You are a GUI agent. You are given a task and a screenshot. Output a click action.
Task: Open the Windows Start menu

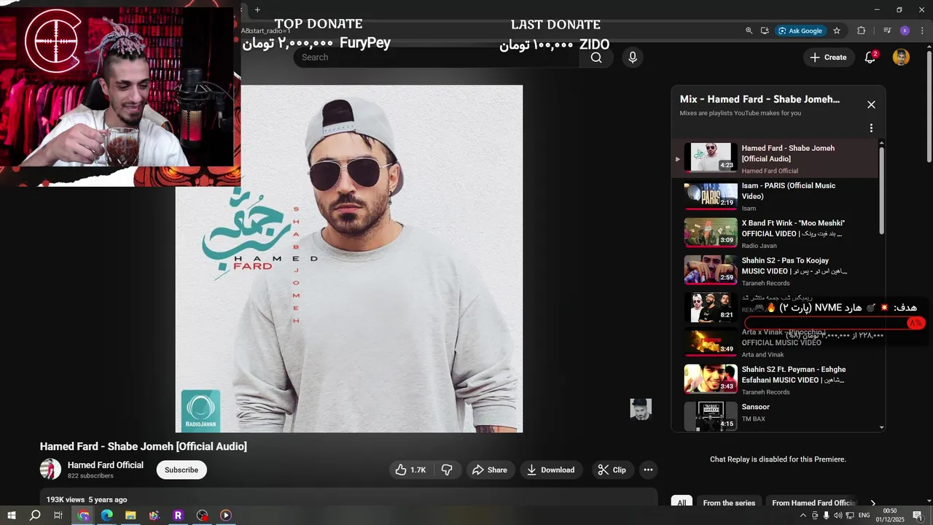tap(11, 516)
